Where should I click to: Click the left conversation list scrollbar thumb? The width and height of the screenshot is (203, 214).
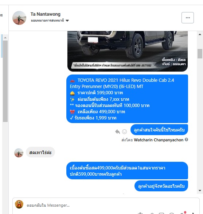click(x=5, y=81)
